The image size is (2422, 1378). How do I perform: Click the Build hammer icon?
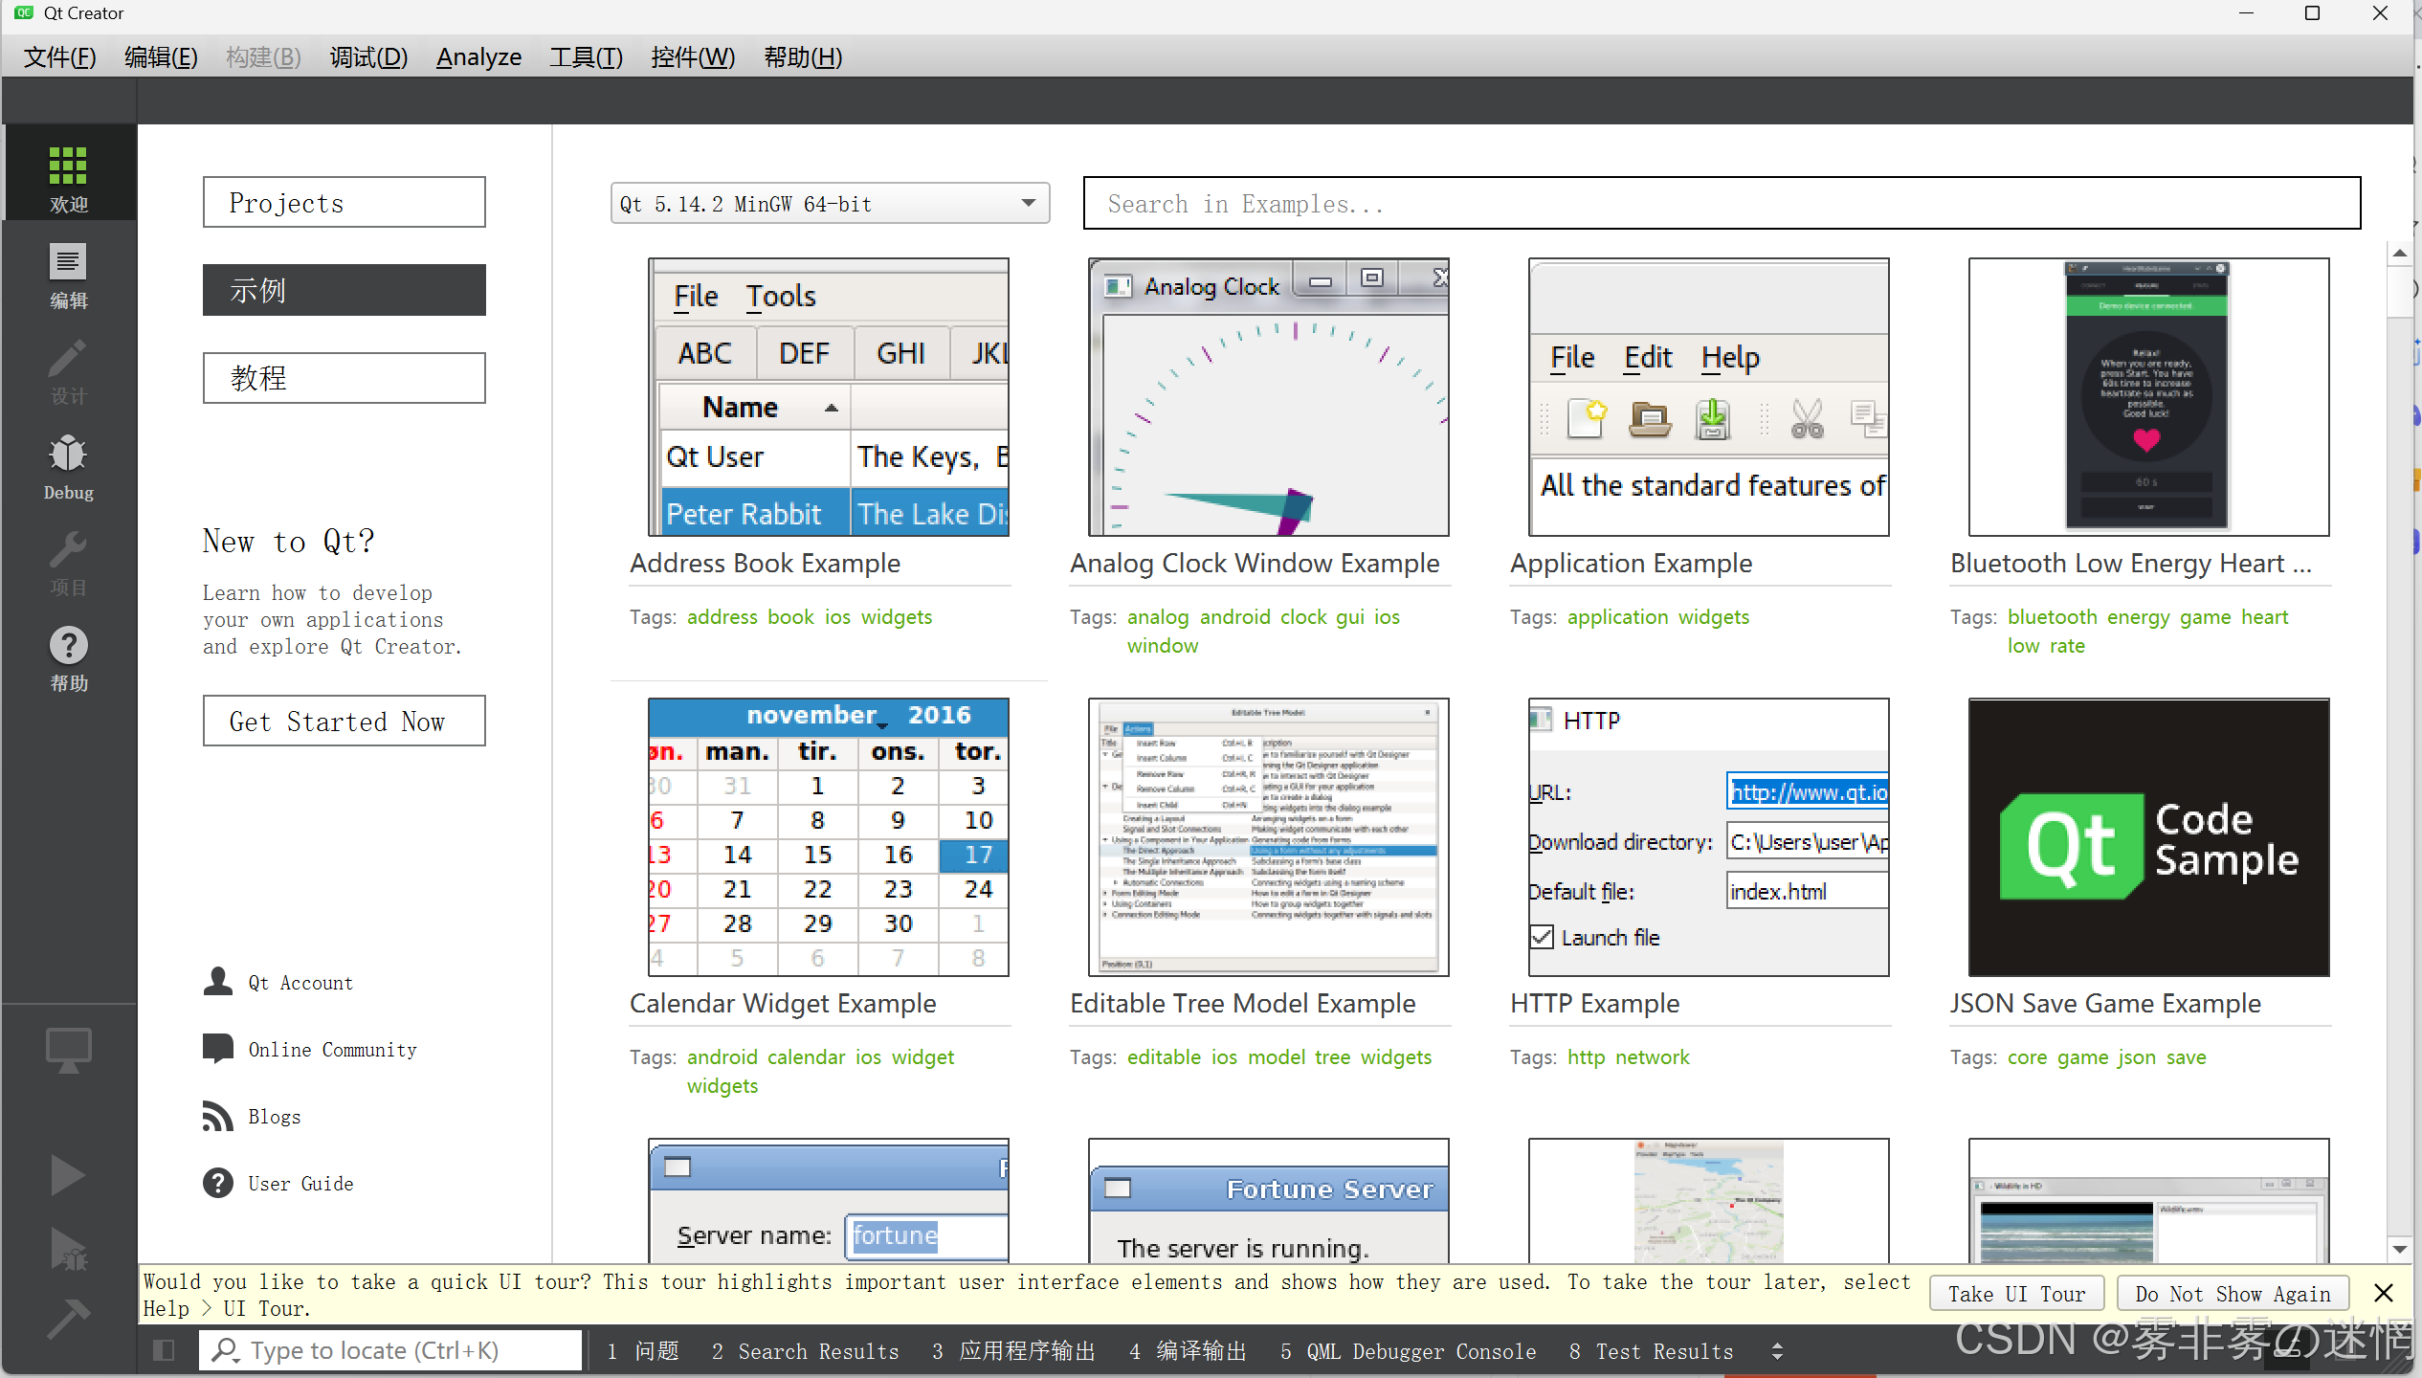pyautogui.click(x=68, y=1319)
